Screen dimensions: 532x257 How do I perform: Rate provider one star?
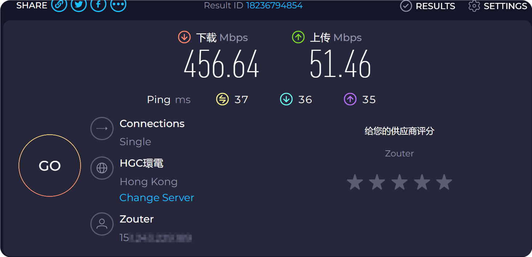[x=355, y=182]
